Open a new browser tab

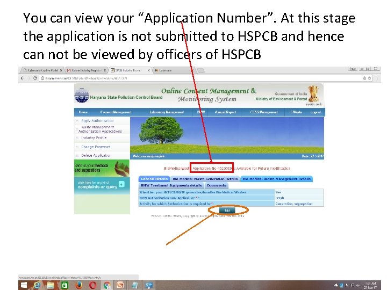pos(200,70)
